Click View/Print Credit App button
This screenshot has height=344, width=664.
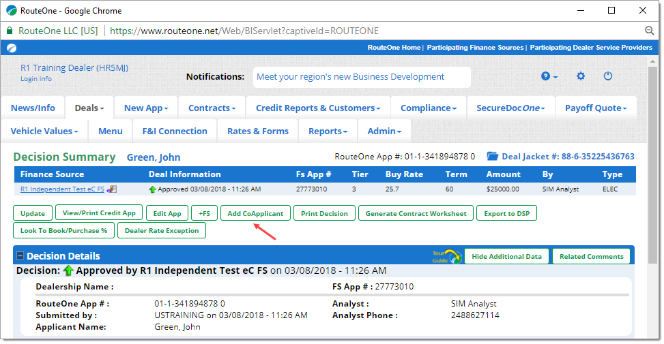point(99,213)
